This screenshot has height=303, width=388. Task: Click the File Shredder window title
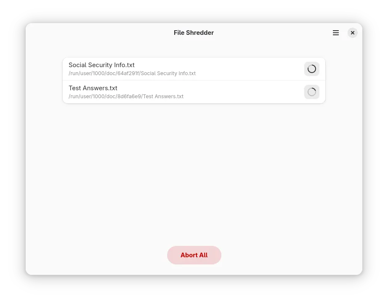(x=194, y=33)
